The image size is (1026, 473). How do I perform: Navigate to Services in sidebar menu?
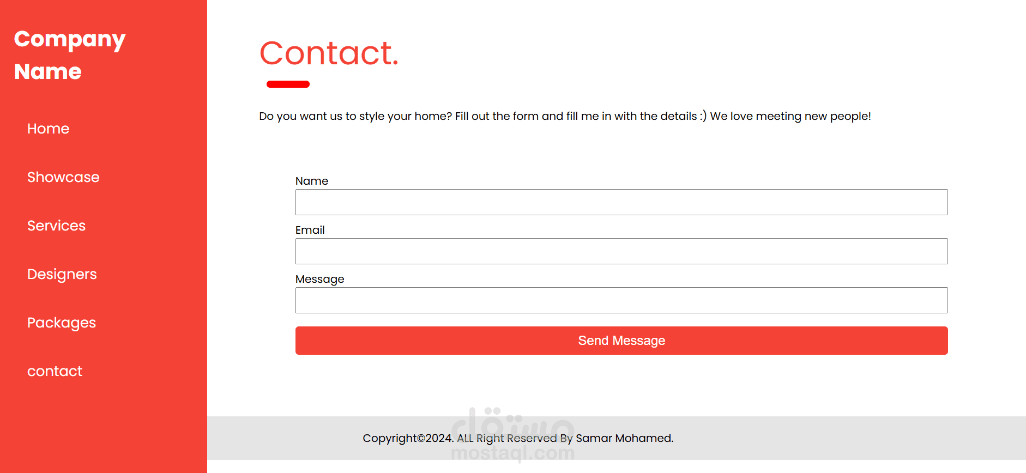(56, 226)
